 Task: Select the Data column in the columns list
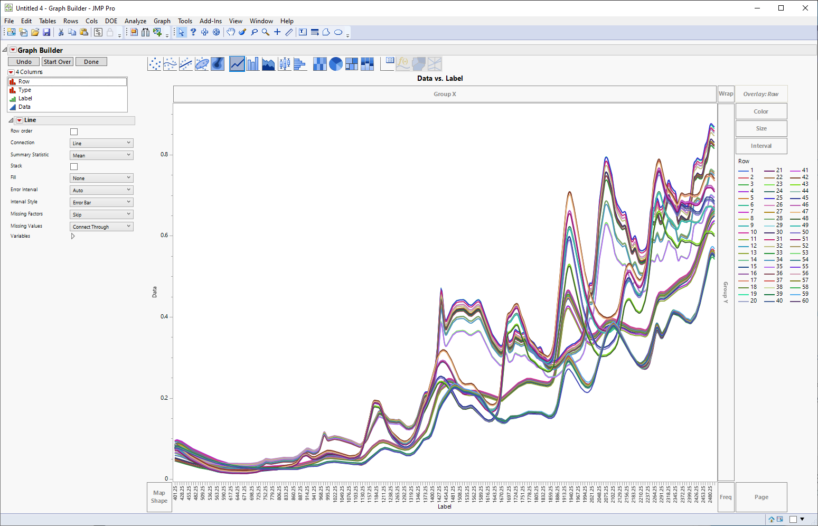24,107
